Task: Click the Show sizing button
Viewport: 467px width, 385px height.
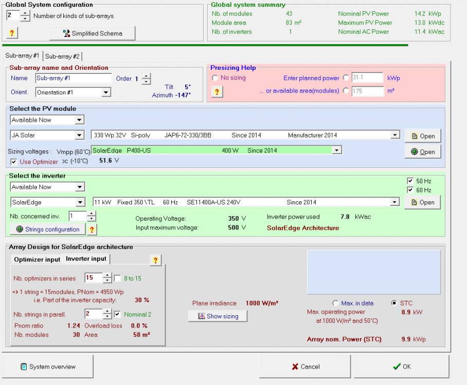Action: (218, 316)
